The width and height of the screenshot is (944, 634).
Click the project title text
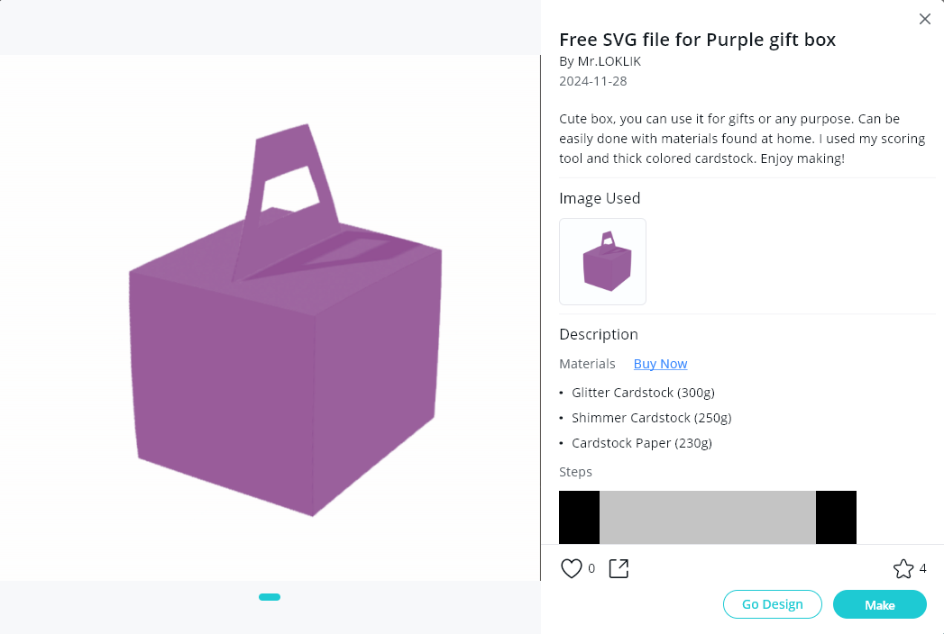coord(697,40)
